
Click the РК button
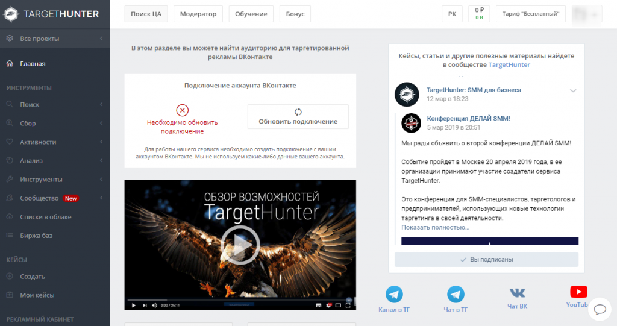[452, 14]
